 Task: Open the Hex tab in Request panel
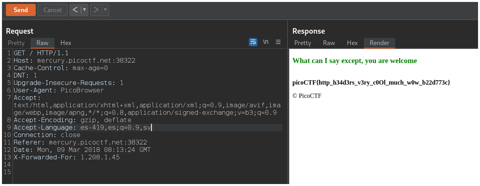[x=66, y=43]
